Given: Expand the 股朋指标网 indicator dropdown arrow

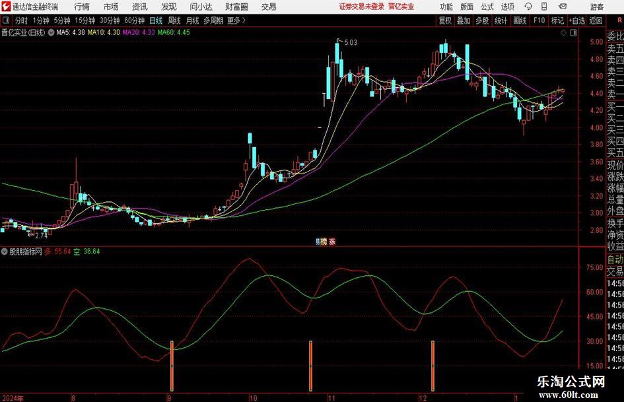Looking at the screenshot, I should (5, 251).
